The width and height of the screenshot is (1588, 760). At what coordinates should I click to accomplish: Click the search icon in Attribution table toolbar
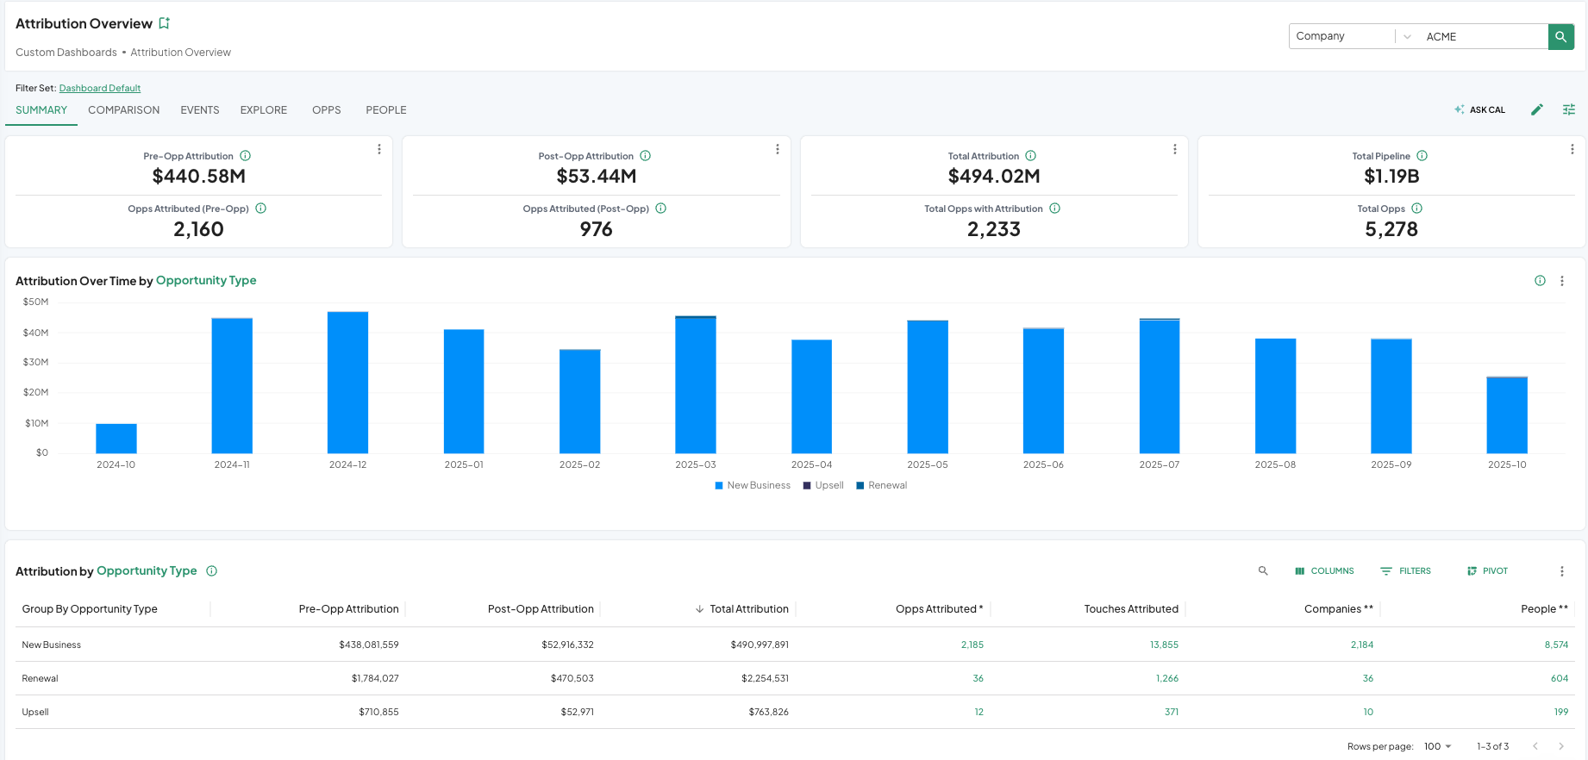(1263, 570)
